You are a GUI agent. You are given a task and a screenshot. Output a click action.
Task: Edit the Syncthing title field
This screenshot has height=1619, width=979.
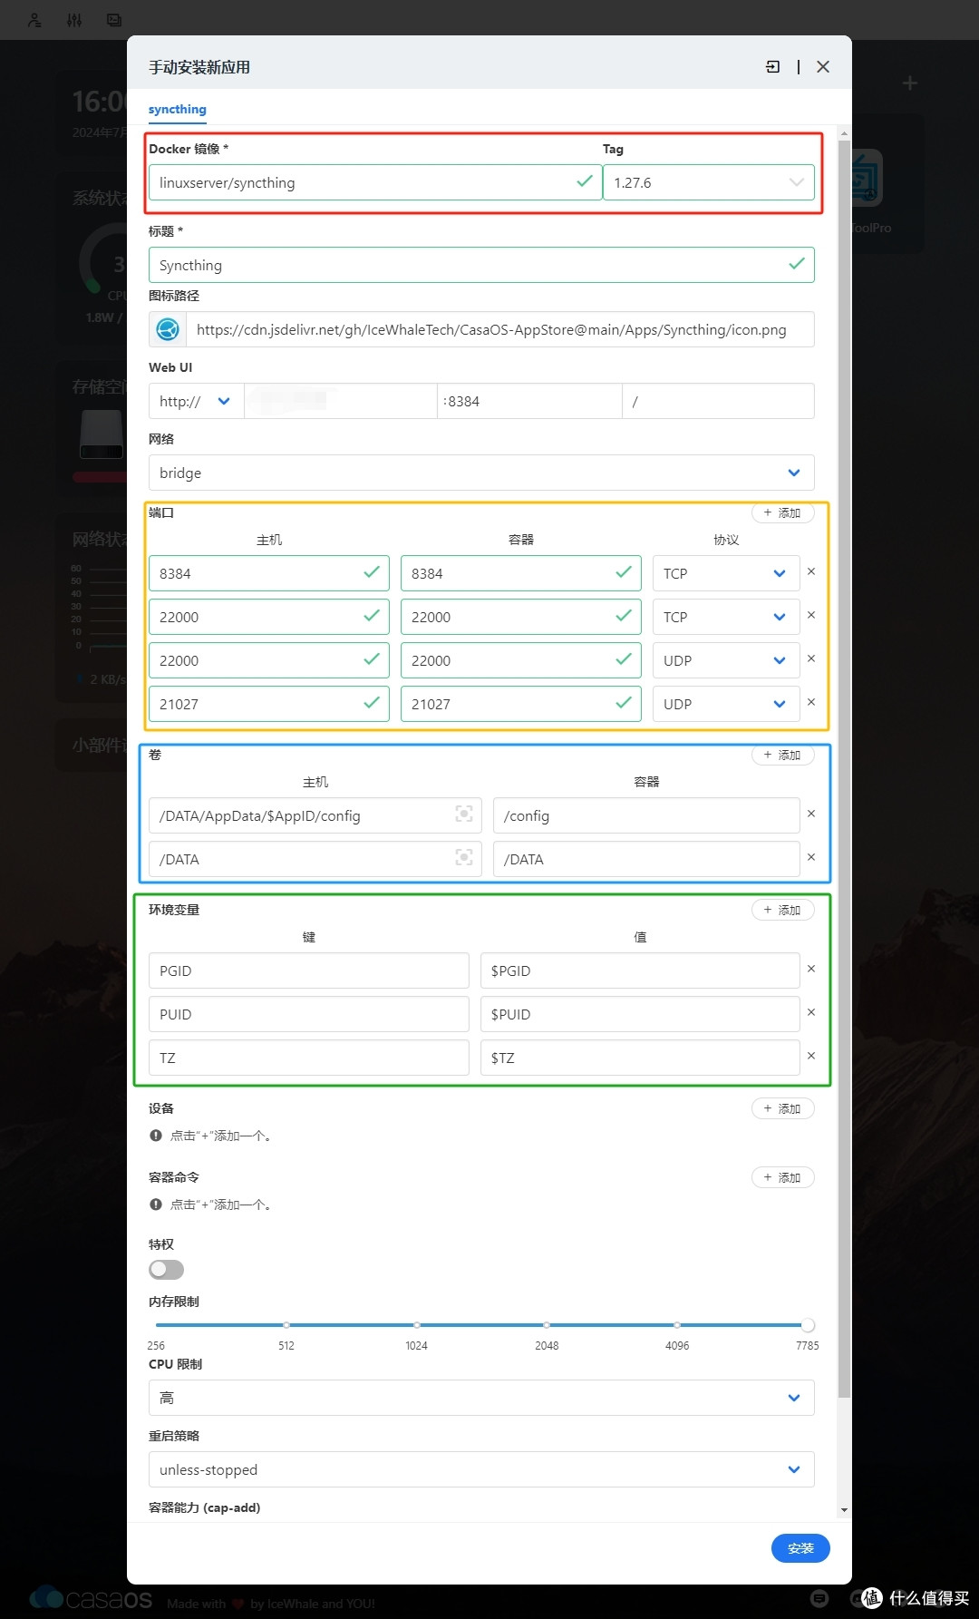481,265
